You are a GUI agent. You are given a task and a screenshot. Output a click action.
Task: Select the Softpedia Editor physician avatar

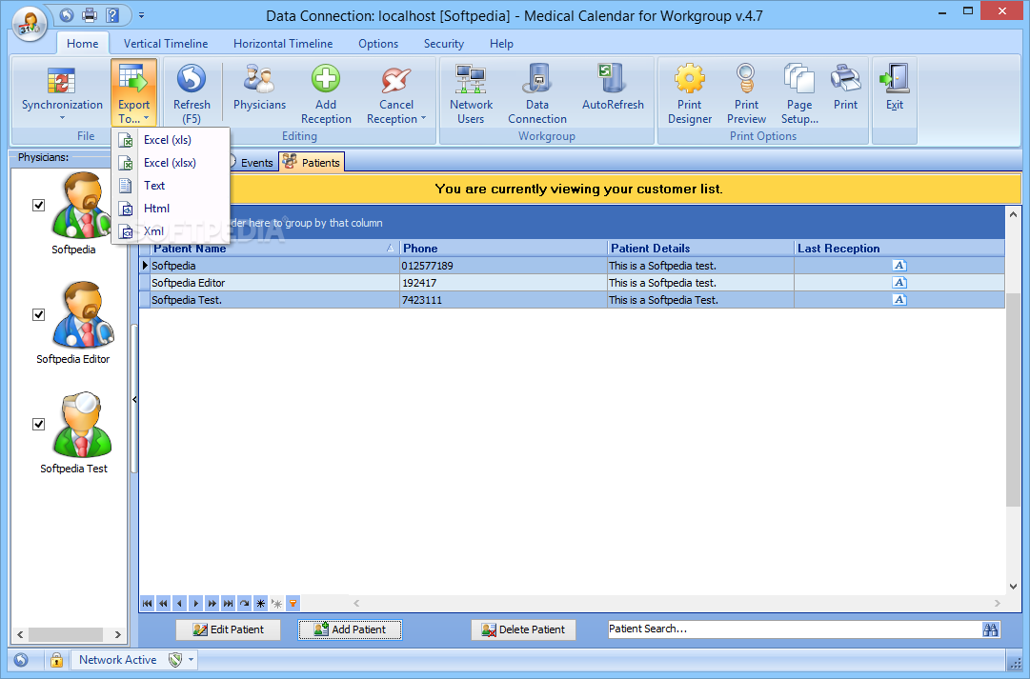[x=84, y=314]
